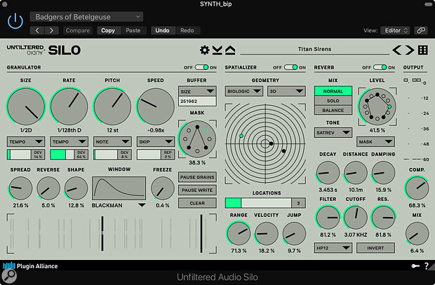Screen dimensions: 435x285
Task: Open the View Editor dropdown
Action: 395,31
